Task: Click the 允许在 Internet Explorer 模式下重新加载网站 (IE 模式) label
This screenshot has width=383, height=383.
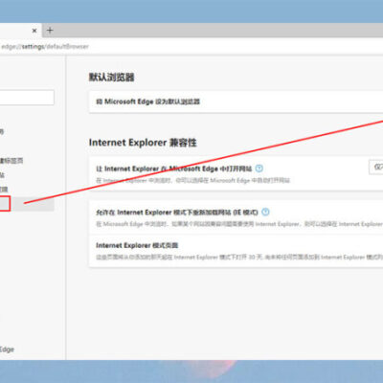Action: 177,212
